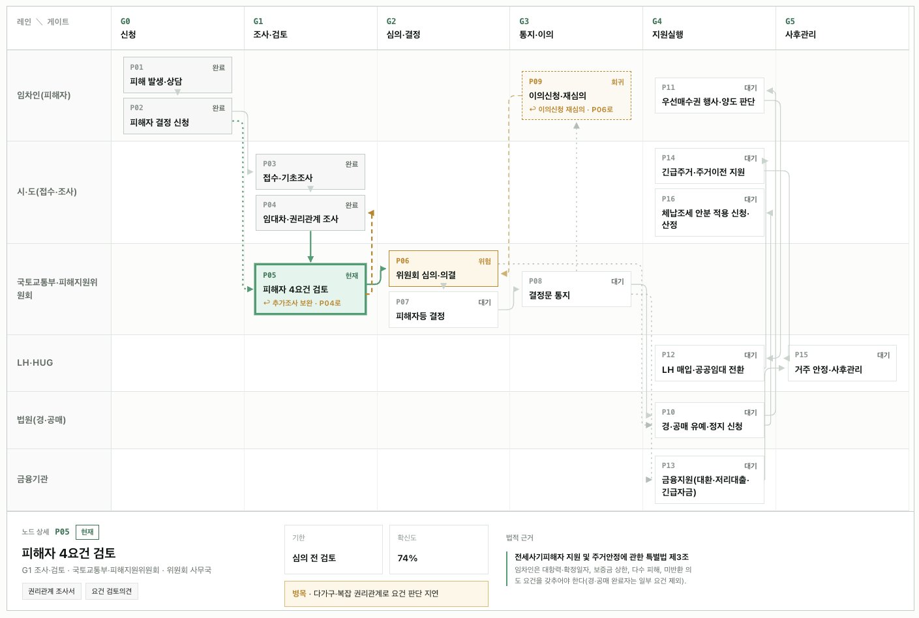Image resolution: width=919 pixels, height=618 pixels.
Task: Open the P06 위원회 심의·의결 node
Action: coord(444,269)
